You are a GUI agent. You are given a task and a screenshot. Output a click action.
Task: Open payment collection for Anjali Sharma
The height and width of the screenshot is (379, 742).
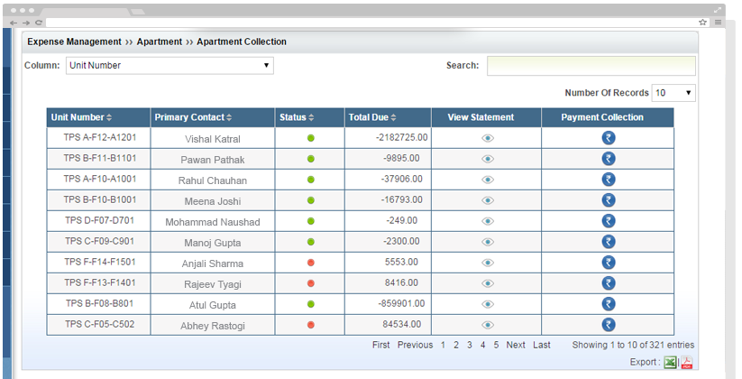[608, 263]
